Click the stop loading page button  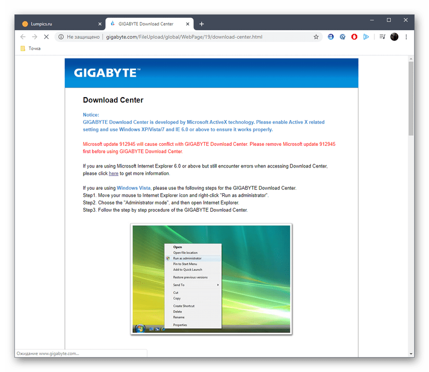tap(46, 37)
